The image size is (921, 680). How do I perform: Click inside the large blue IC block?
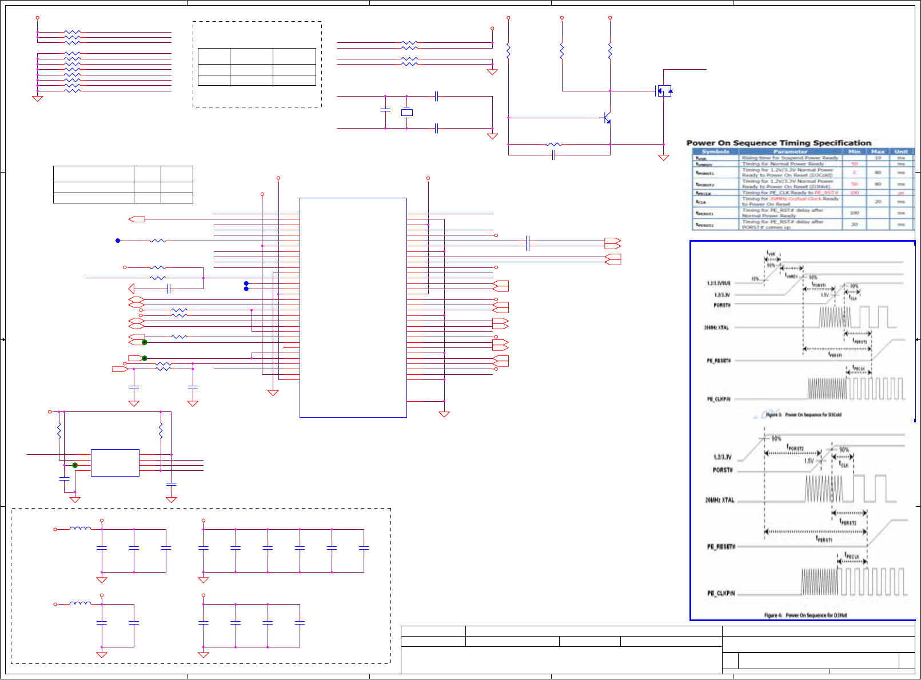pos(353,307)
